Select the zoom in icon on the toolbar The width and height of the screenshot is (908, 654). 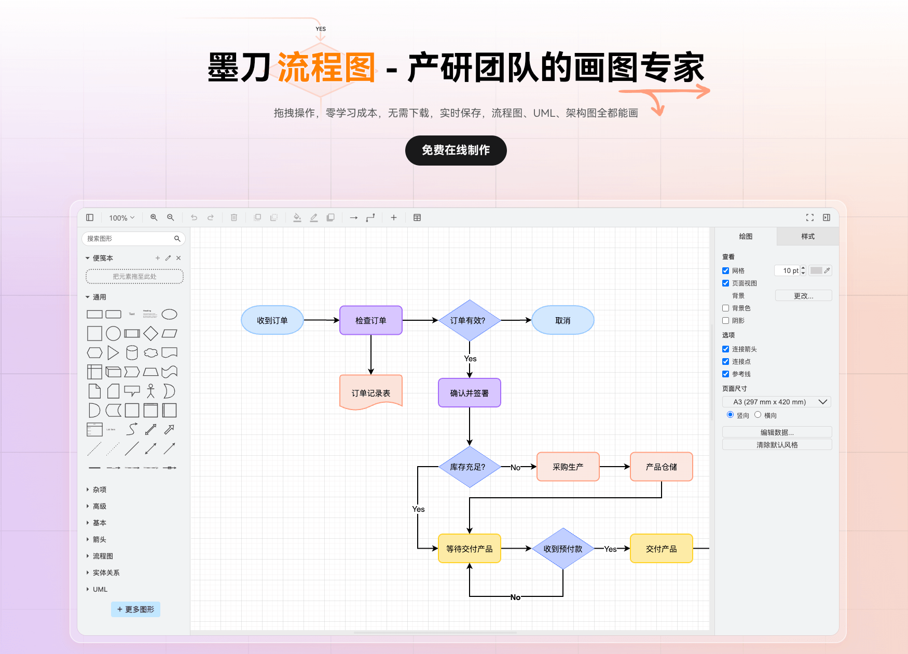[x=154, y=217]
